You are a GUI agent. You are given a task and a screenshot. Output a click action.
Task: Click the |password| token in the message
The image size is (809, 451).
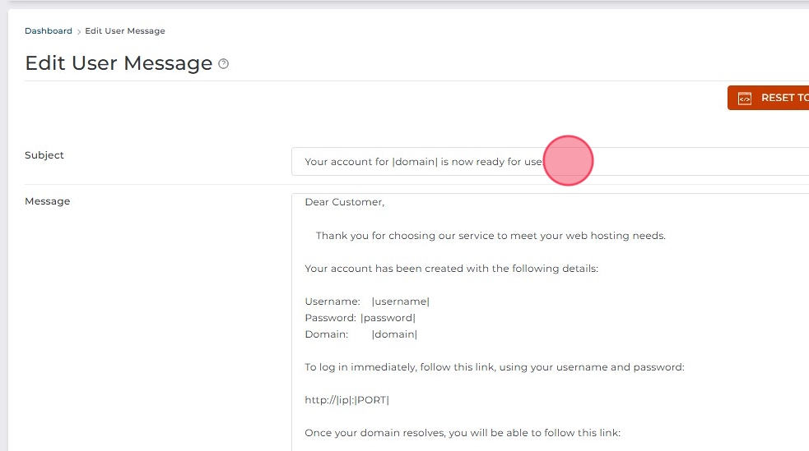point(388,318)
